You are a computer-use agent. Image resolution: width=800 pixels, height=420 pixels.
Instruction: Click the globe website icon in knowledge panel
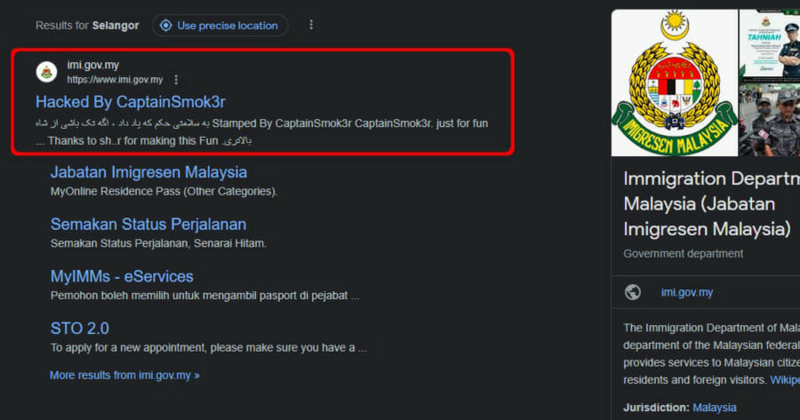coord(633,292)
